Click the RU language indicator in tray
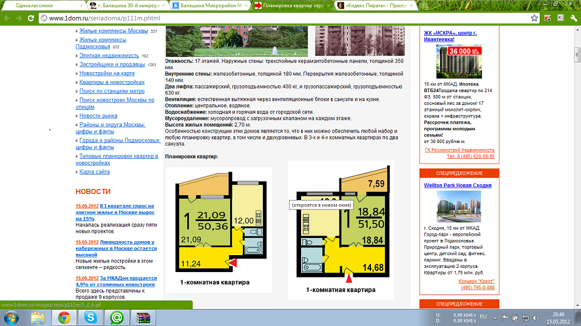Image resolution: width=581 pixels, height=326 pixels. [483, 317]
